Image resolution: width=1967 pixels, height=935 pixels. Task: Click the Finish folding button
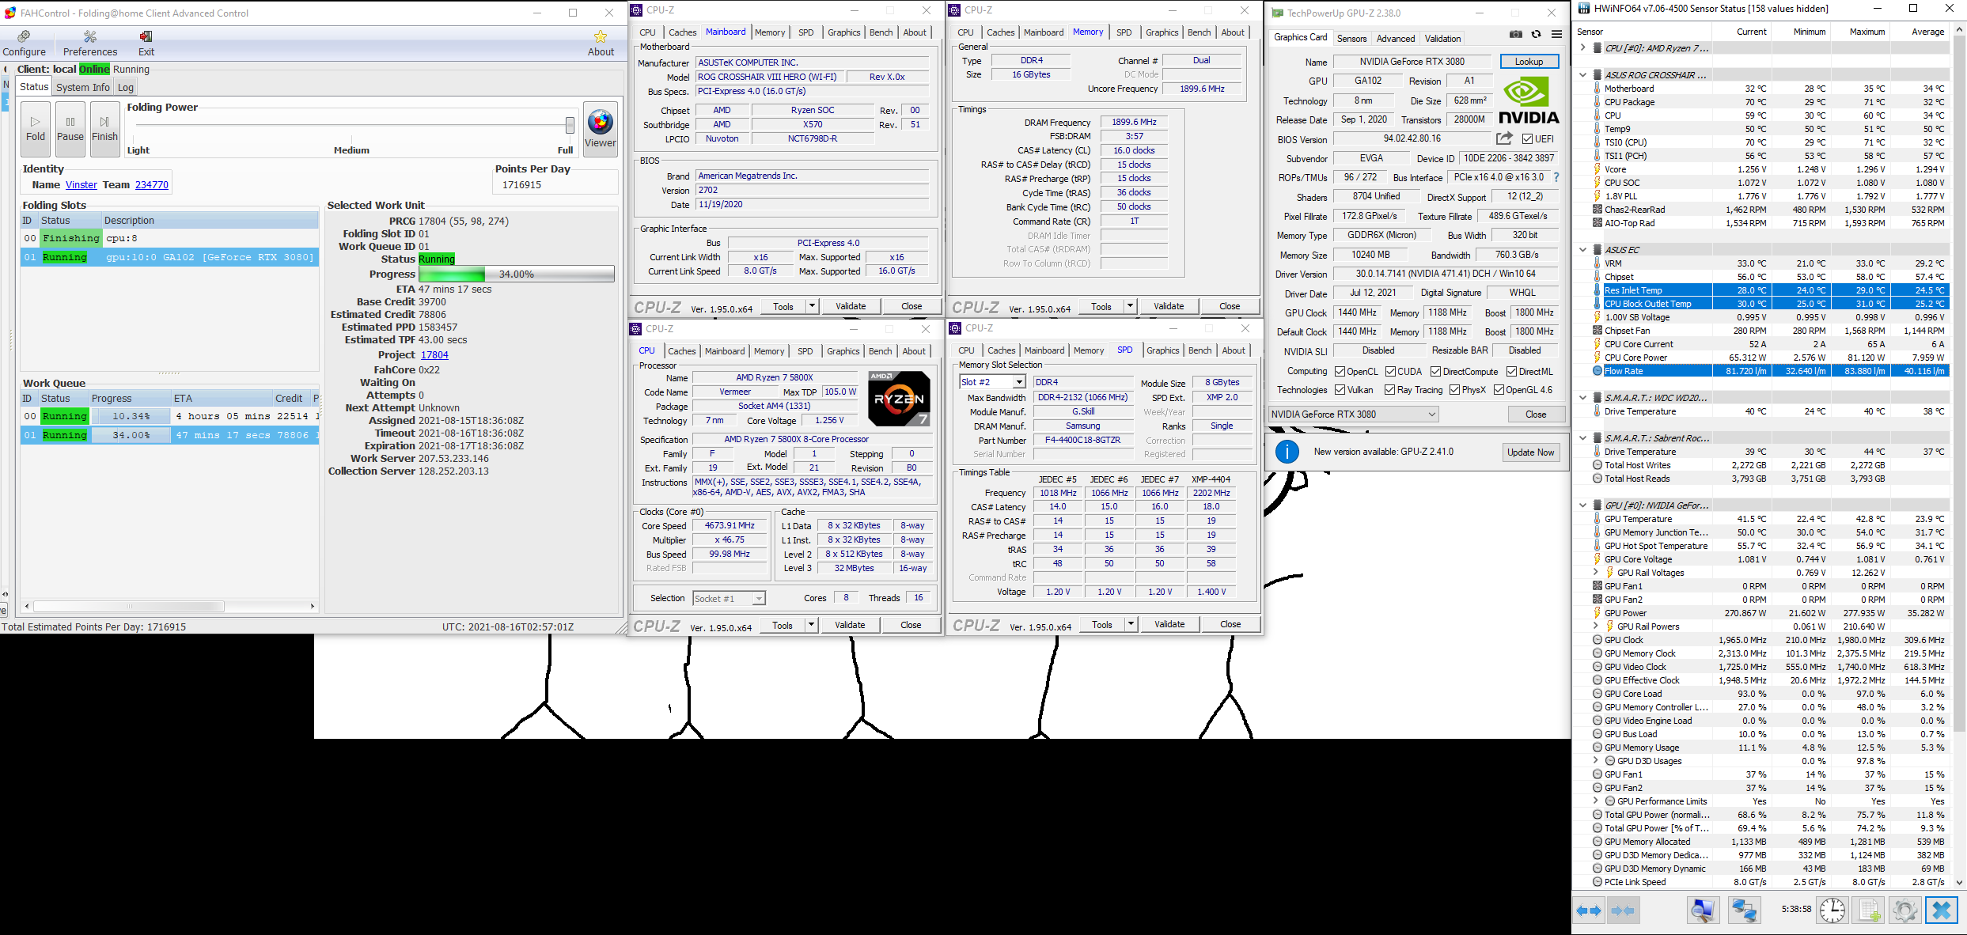click(104, 128)
